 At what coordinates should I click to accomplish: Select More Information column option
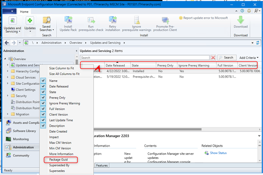coord(61,154)
